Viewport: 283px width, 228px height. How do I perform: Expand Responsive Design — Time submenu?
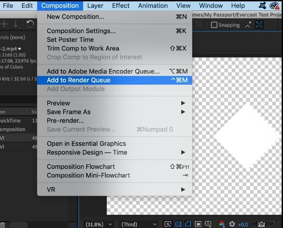[x=114, y=152]
